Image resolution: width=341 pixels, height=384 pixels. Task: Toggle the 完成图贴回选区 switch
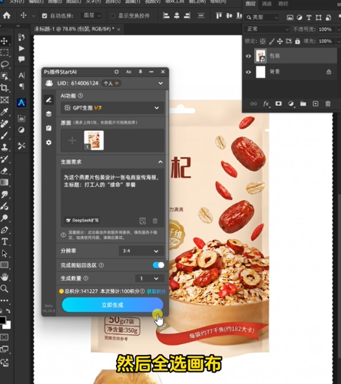(158, 265)
